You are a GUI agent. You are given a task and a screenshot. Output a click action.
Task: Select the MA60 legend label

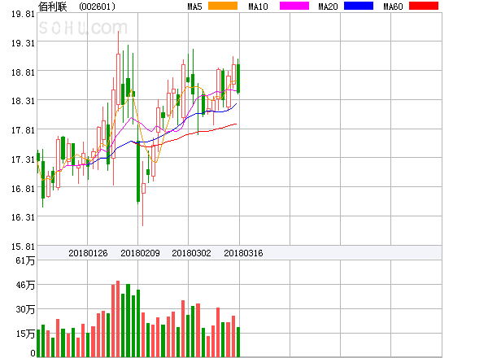(x=393, y=7)
